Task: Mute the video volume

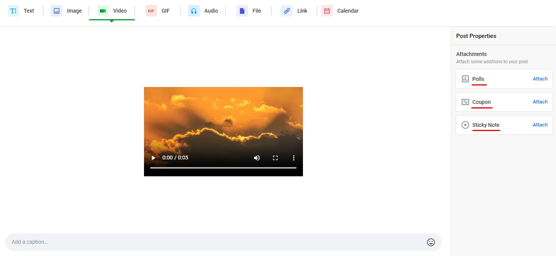Action: coord(257,158)
